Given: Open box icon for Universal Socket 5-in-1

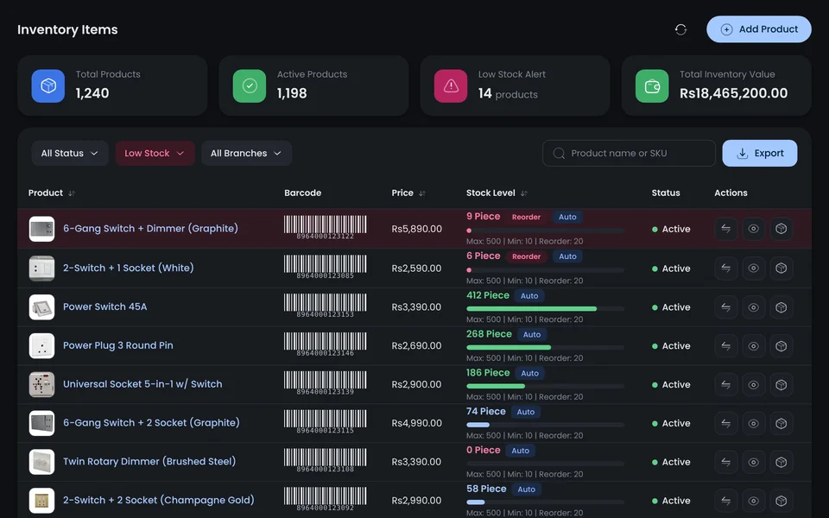Looking at the screenshot, I should pyautogui.click(x=781, y=385).
